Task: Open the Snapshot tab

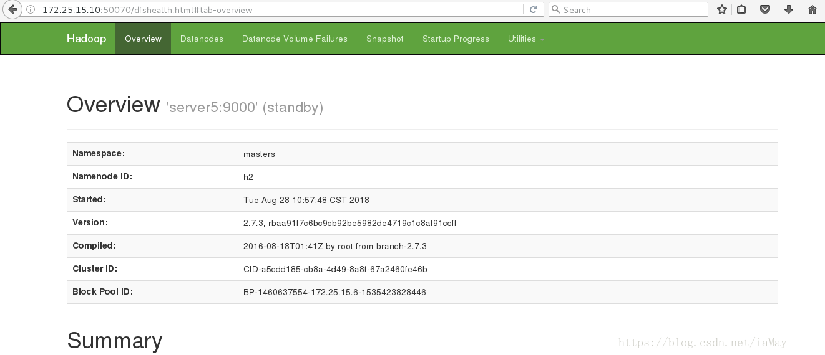Action: (x=385, y=39)
